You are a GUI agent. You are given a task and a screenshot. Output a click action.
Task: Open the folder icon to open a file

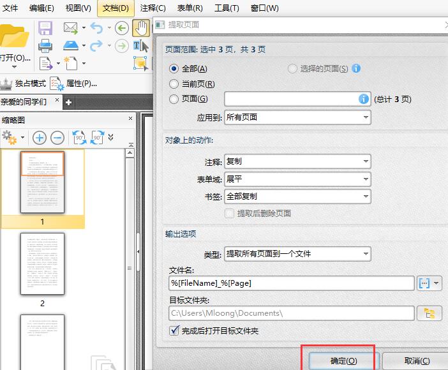click(x=13, y=36)
